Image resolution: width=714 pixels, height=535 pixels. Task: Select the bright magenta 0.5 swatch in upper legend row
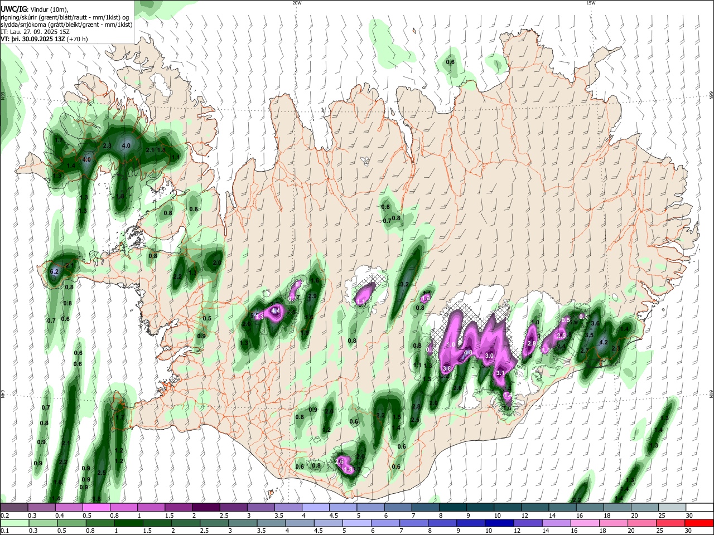97,507
